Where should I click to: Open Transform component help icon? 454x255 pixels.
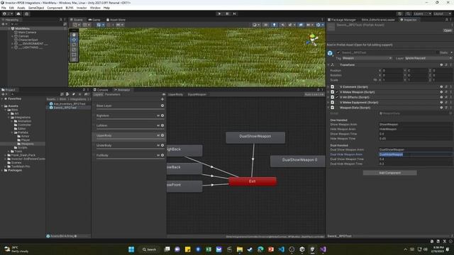pos(441,64)
